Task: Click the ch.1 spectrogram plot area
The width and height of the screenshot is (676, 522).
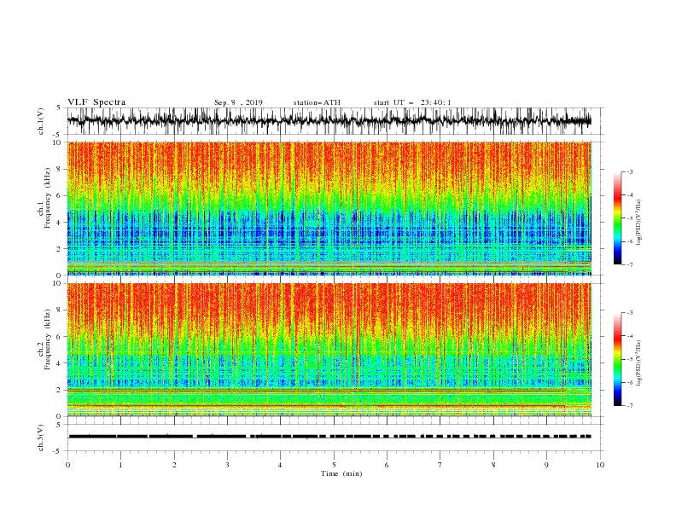Action: coord(329,208)
